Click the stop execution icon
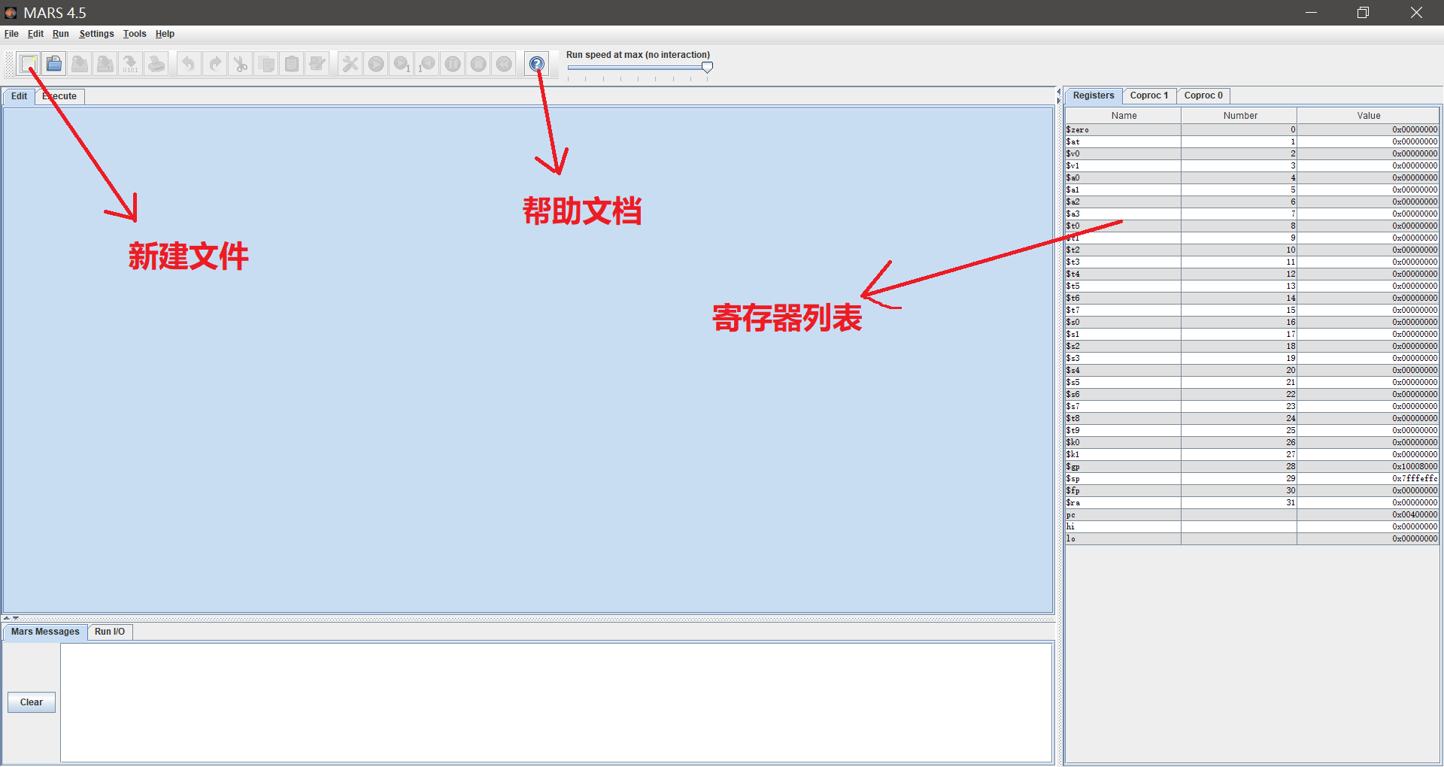1444x767 pixels. pyautogui.click(x=478, y=64)
